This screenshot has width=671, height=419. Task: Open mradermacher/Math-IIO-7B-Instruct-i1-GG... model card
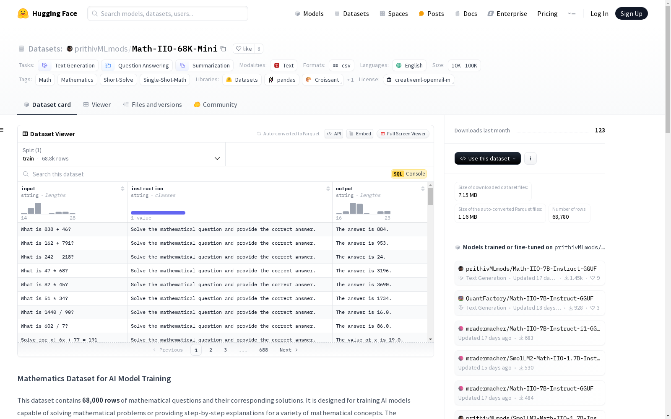tap(530, 333)
